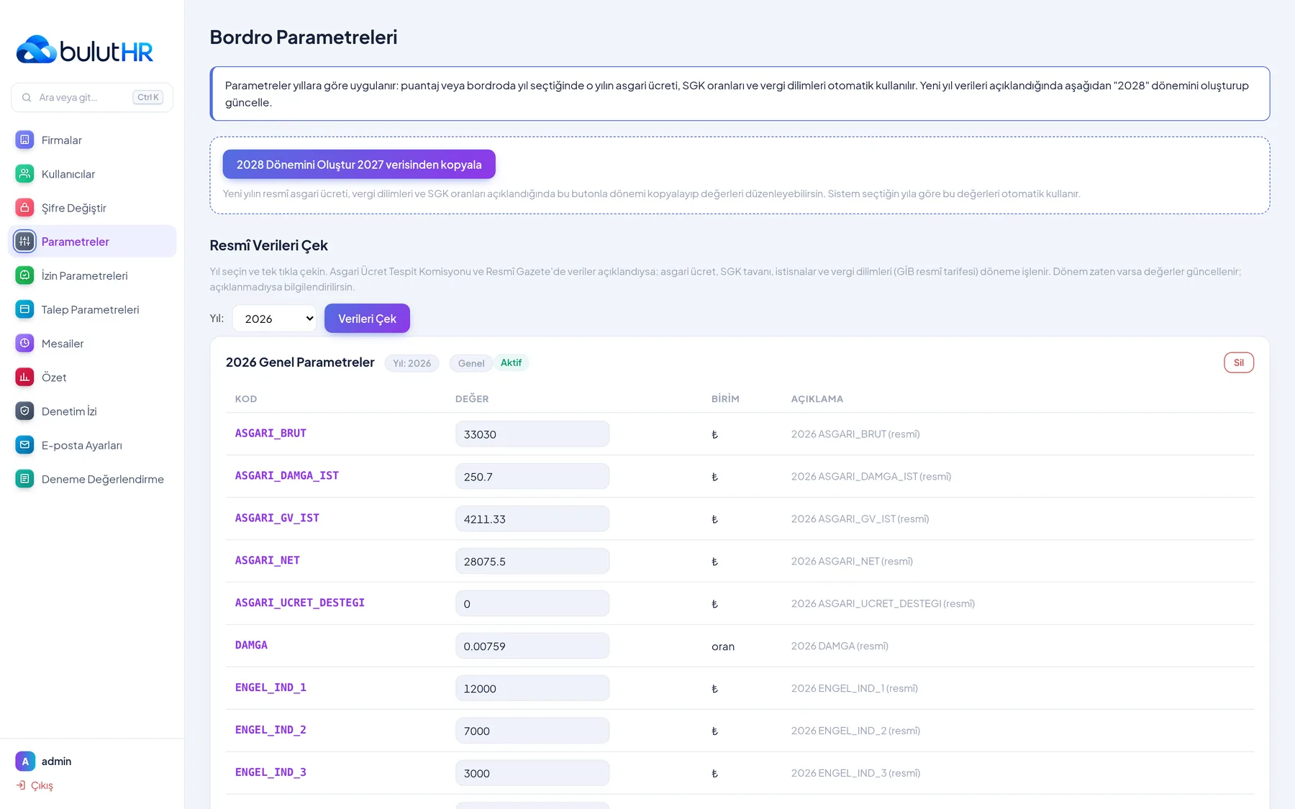
Task: Click the Aktif status badge
Action: pyautogui.click(x=511, y=362)
